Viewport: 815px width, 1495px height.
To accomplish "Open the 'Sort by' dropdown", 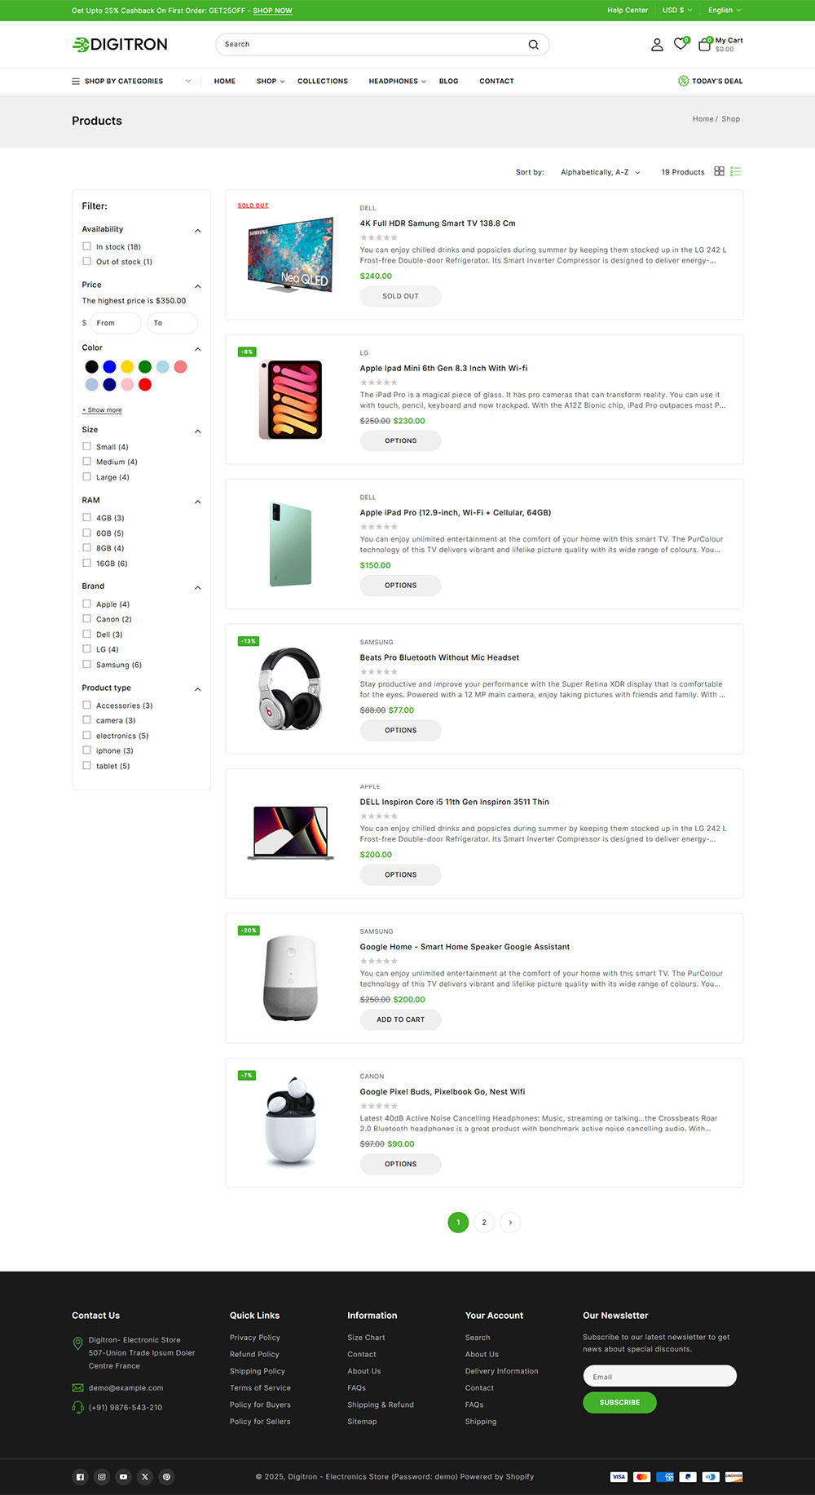I will tap(600, 172).
